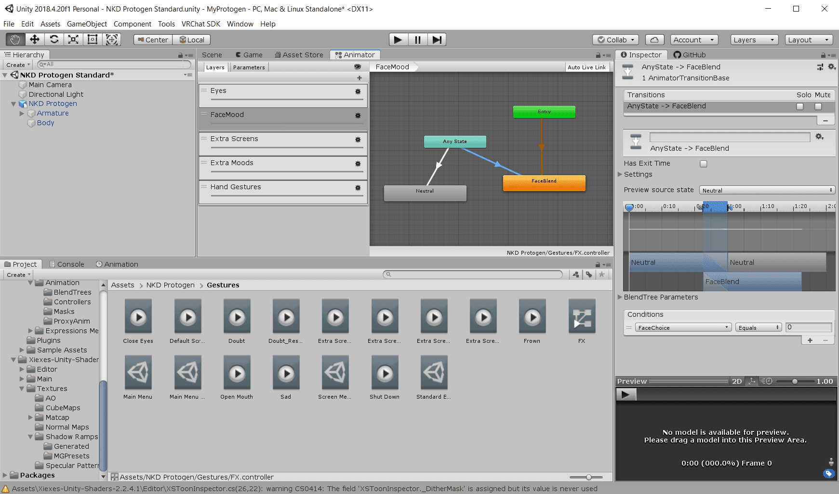Open the Inspector gear settings menu
The width and height of the screenshot is (839, 494).
(x=831, y=67)
